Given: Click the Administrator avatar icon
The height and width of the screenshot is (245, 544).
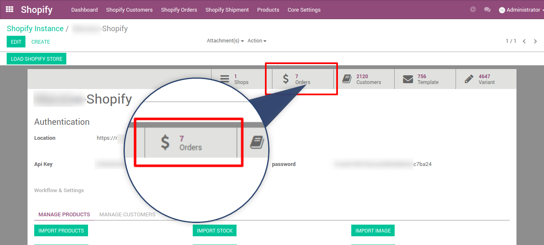Looking at the screenshot, I should 502,10.
